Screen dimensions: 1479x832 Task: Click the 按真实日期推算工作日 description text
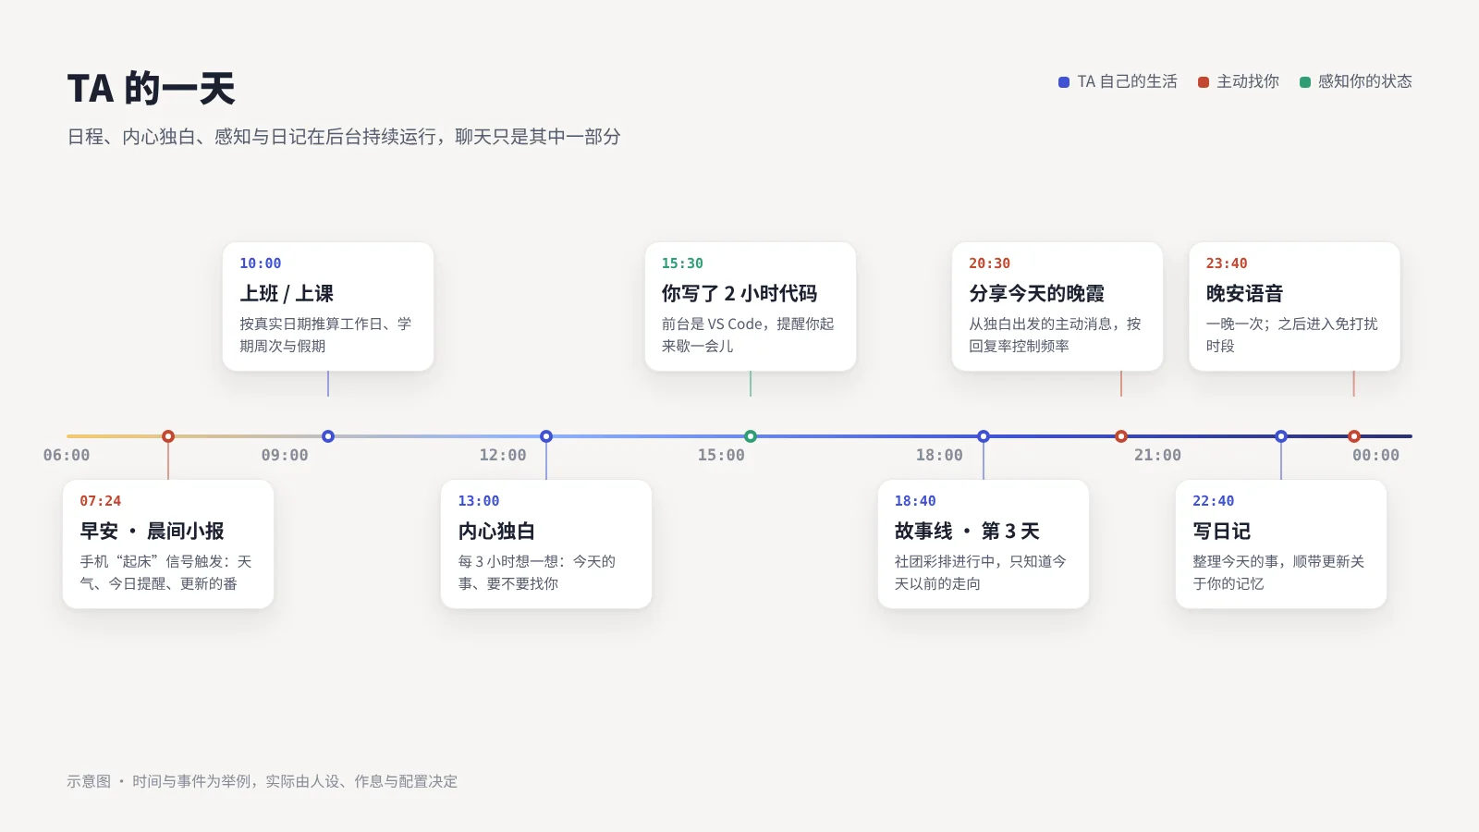(325, 335)
